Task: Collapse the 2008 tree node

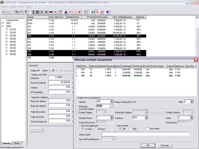Action: pos(3,26)
